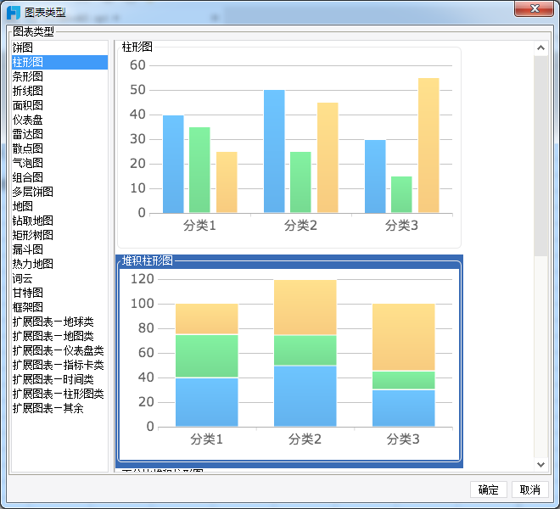Viewport: 560px width, 509px height.
Task: Choose 扩展图表-仪表盘类 entry
Action: click(59, 350)
